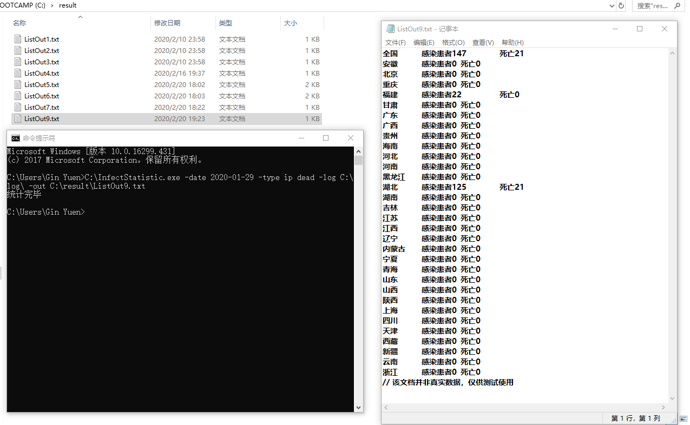Click the breadcrumb arrow before result
Image resolution: width=690 pixels, height=425 pixels.
coord(52,5)
